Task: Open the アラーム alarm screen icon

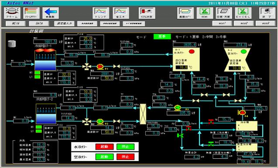Action: point(12,13)
